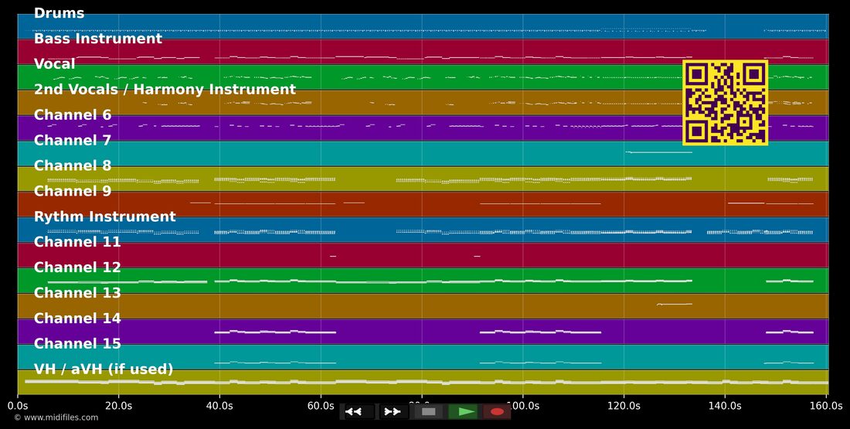Screen dimensions: 850x429
Task: Open the www.midifiles.com copyright link
Action: click(56, 417)
